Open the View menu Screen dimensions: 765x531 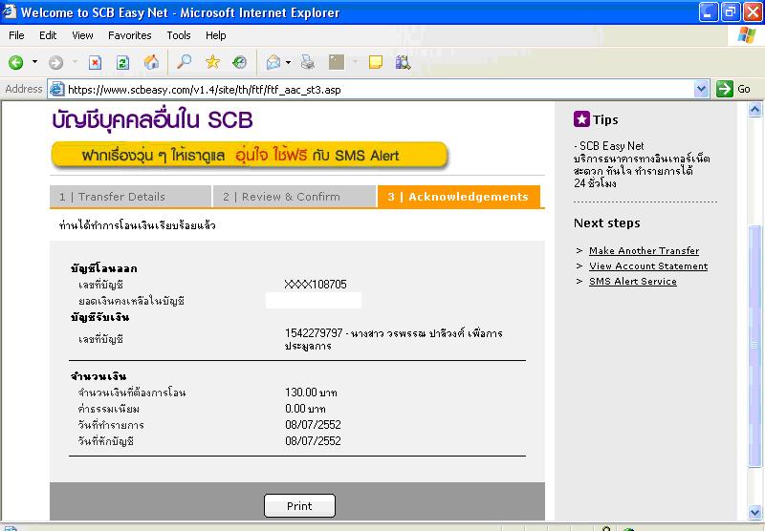coord(82,35)
